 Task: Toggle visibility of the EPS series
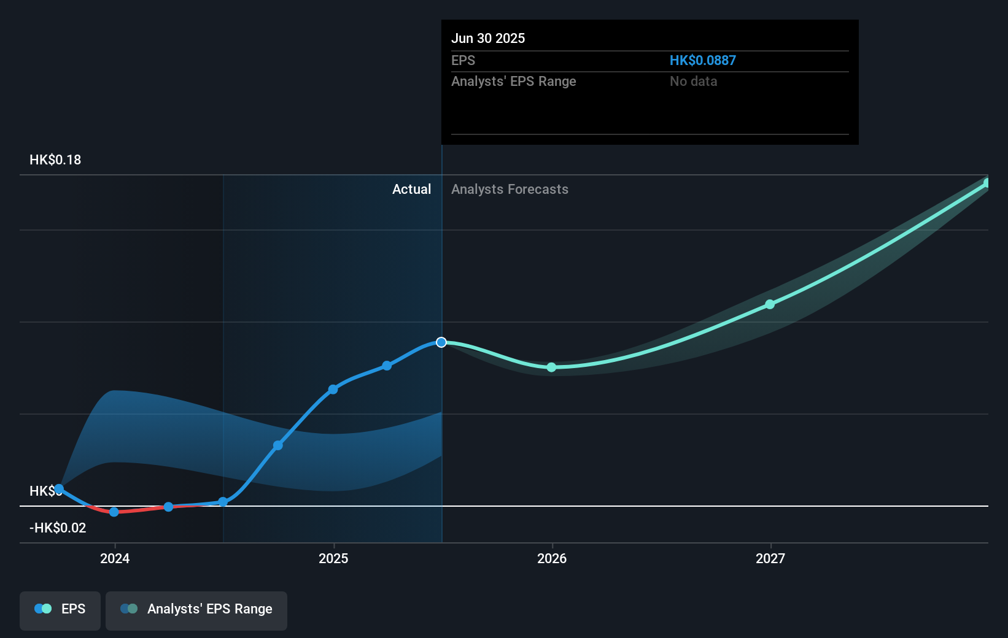pyautogui.click(x=60, y=610)
